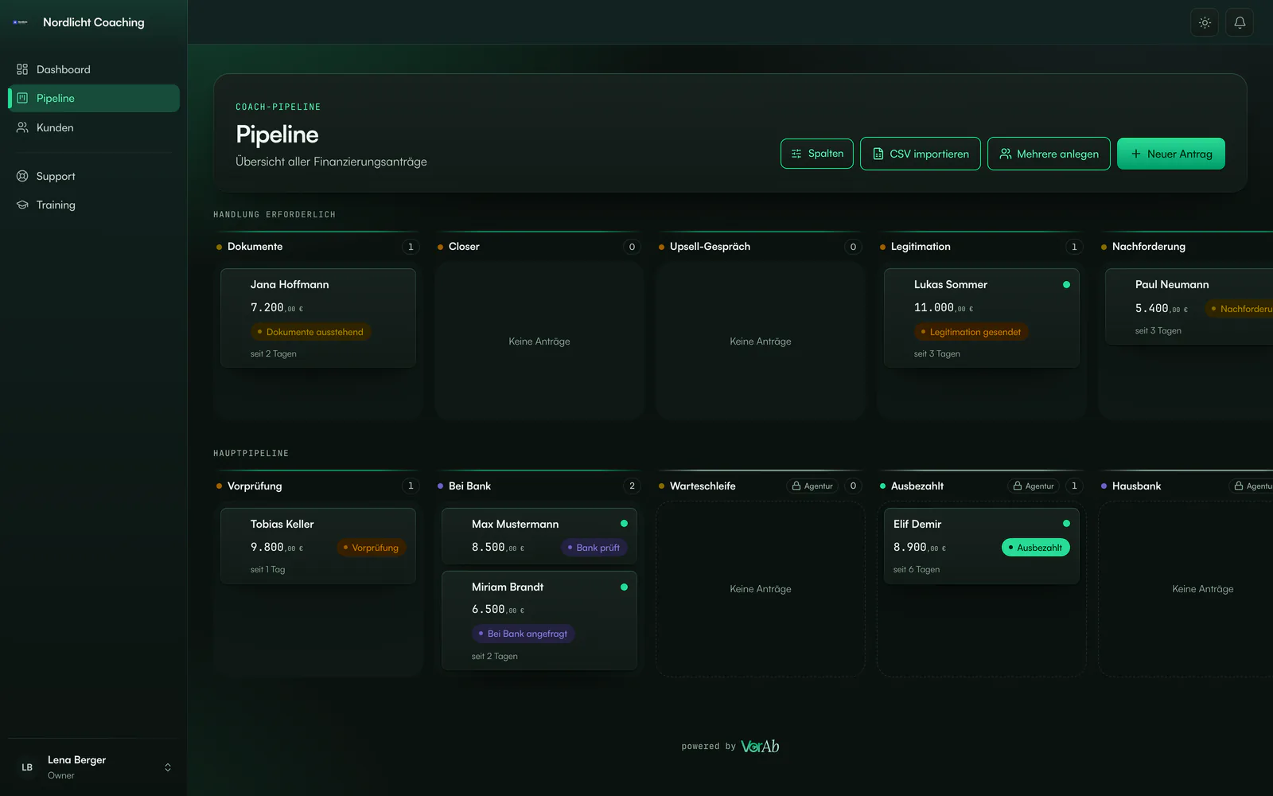This screenshot has width=1273, height=796.
Task: Open Dashboard in the sidebar
Action: click(94, 69)
